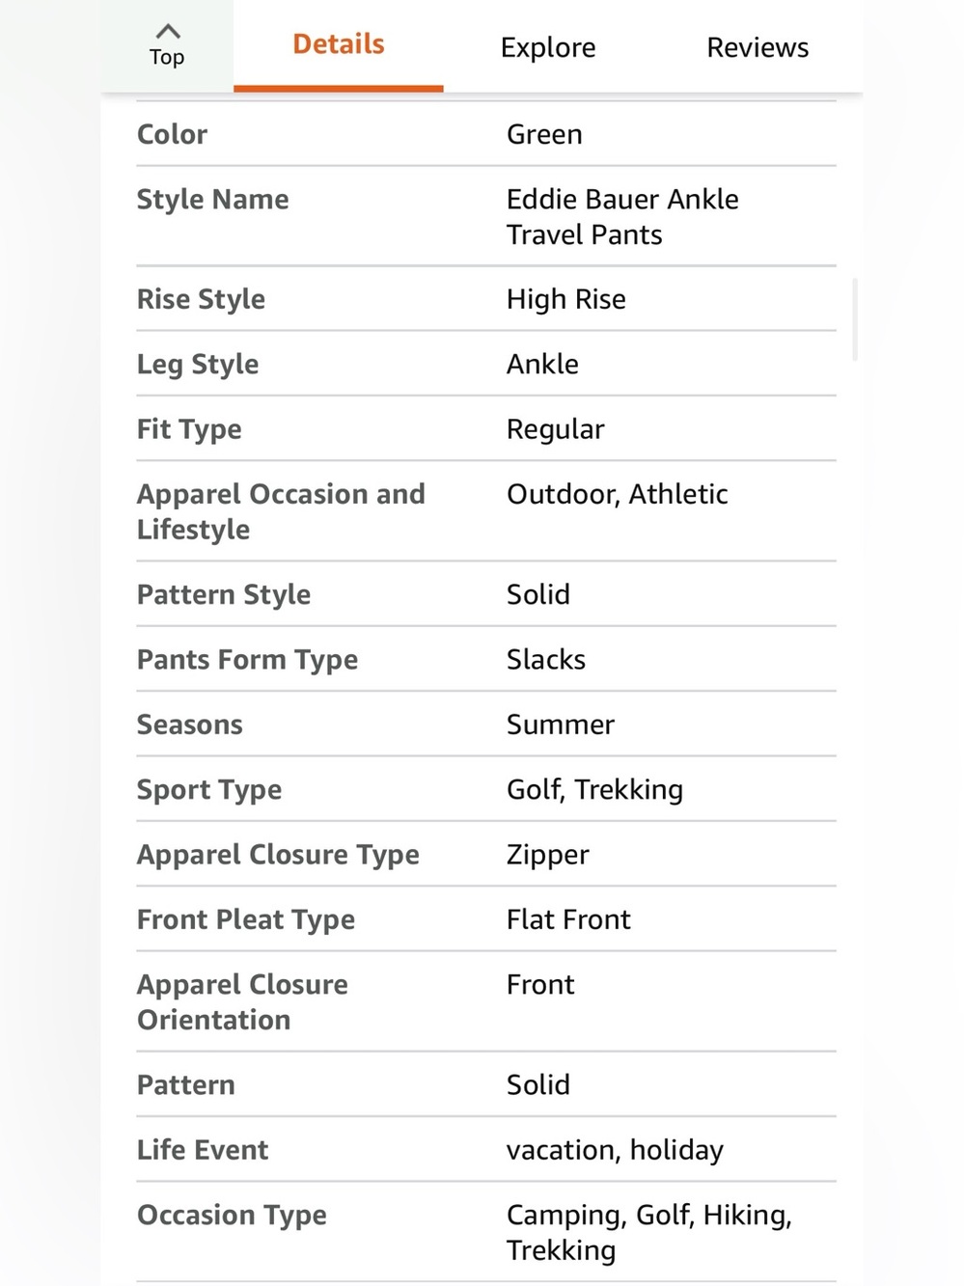Click the page scrollbar on right edge

(x=855, y=319)
